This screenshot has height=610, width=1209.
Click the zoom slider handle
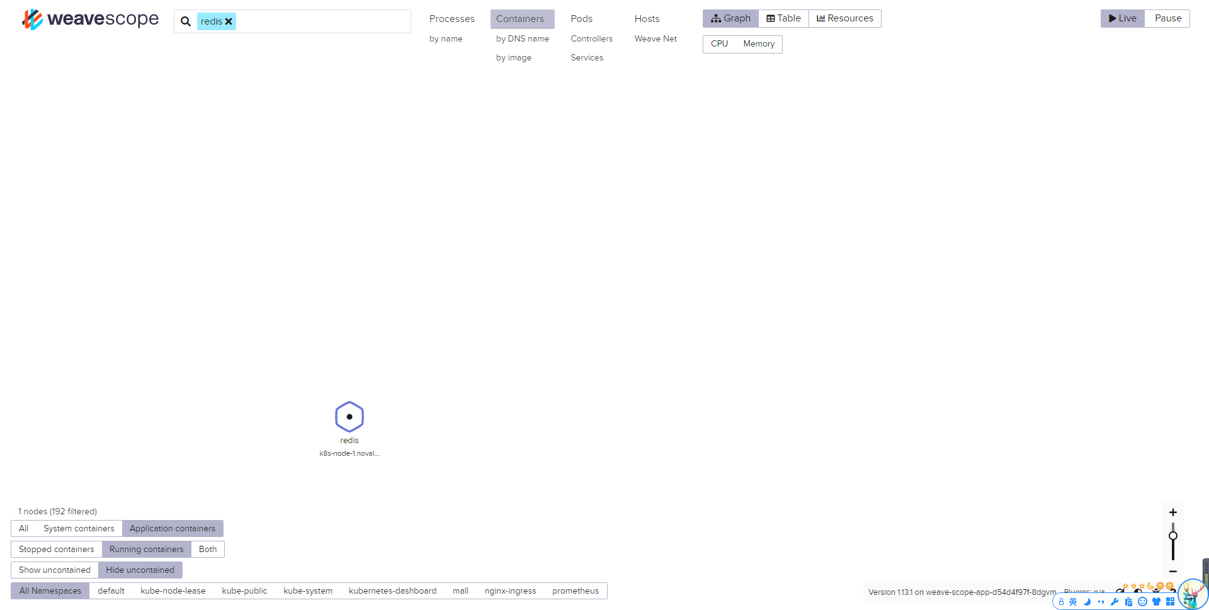pos(1173,536)
